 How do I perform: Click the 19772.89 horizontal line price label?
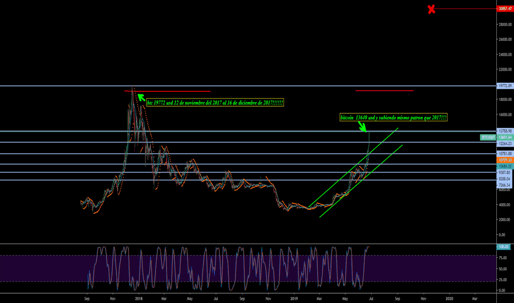pos(505,86)
